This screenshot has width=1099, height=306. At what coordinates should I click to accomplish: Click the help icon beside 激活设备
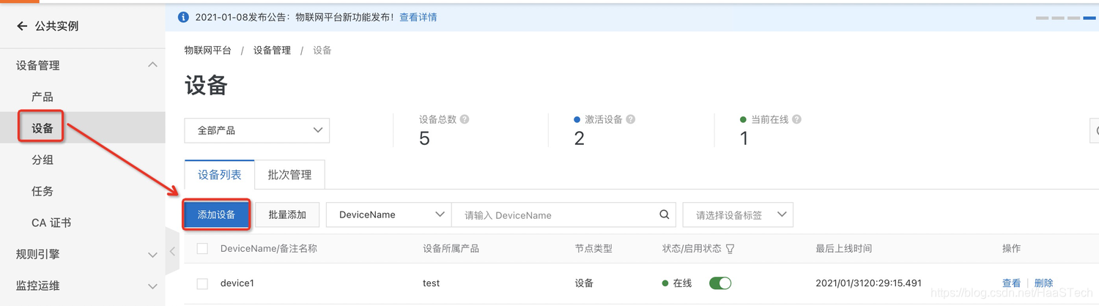[630, 119]
